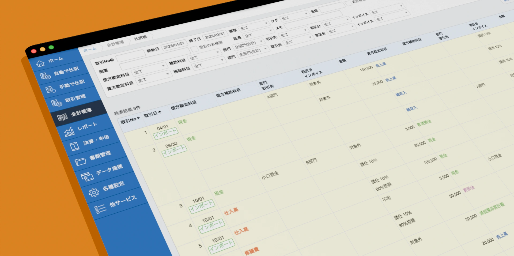The width and height of the screenshot is (514, 256).
Task: Click the レポート chart icon
Action: click(x=69, y=131)
